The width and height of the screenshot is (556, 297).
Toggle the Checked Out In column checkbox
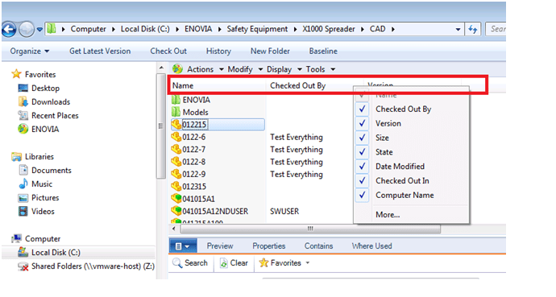362,181
